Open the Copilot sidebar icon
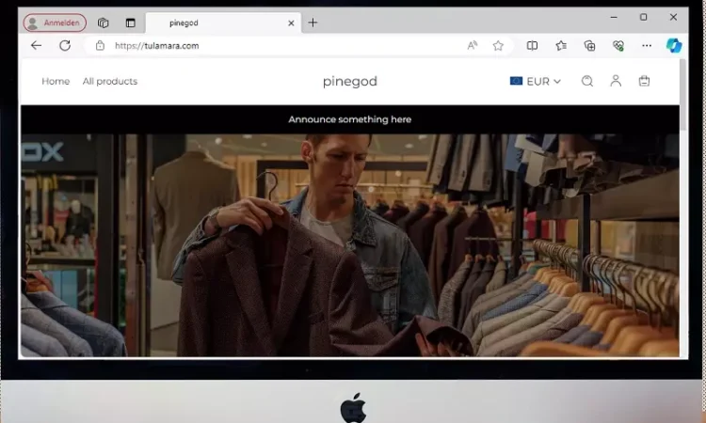The image size is (706, 423). pos(674,45)
